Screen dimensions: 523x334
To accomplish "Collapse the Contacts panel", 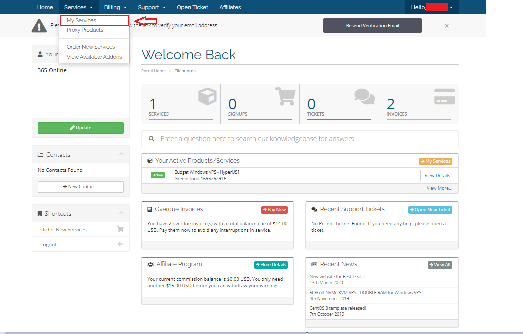I will pos(122,154).
